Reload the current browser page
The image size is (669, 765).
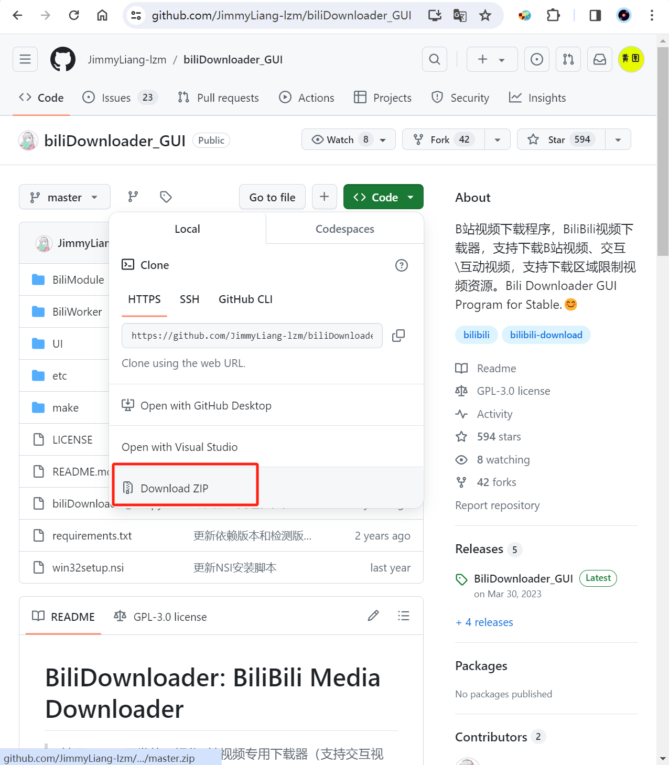[74, 15]
